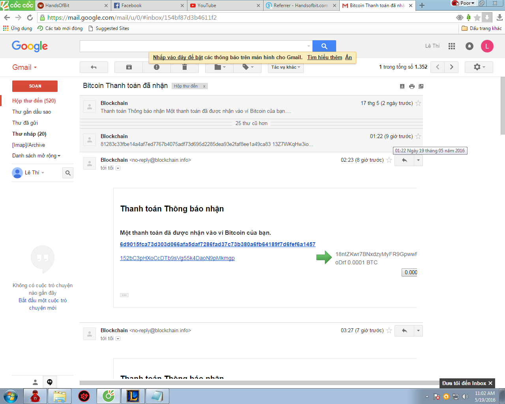Viewport: 505px width, 404px height.
Task: Reload the page with the refresh icon
Action: click(30, 17)
